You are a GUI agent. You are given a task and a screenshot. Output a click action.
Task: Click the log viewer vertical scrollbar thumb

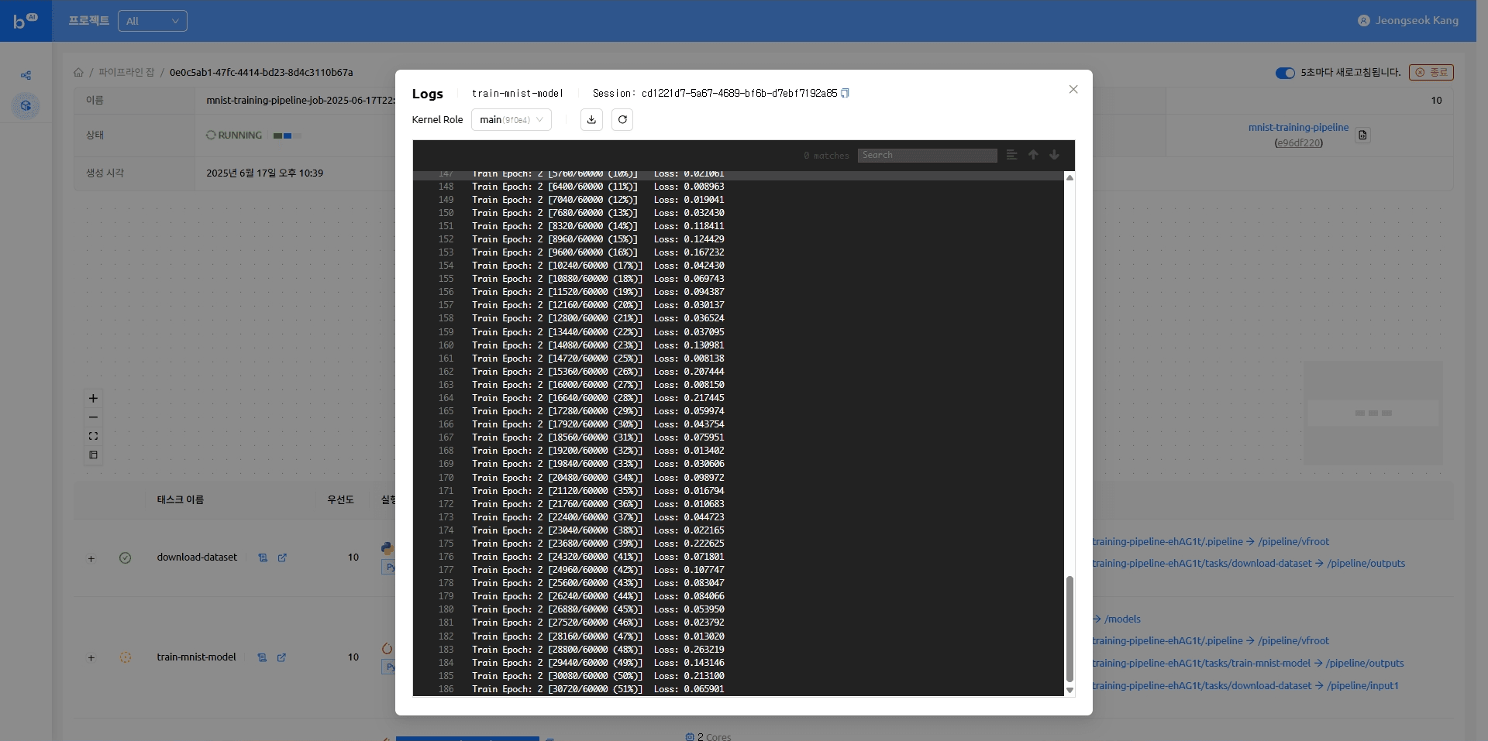point(1069,629)
